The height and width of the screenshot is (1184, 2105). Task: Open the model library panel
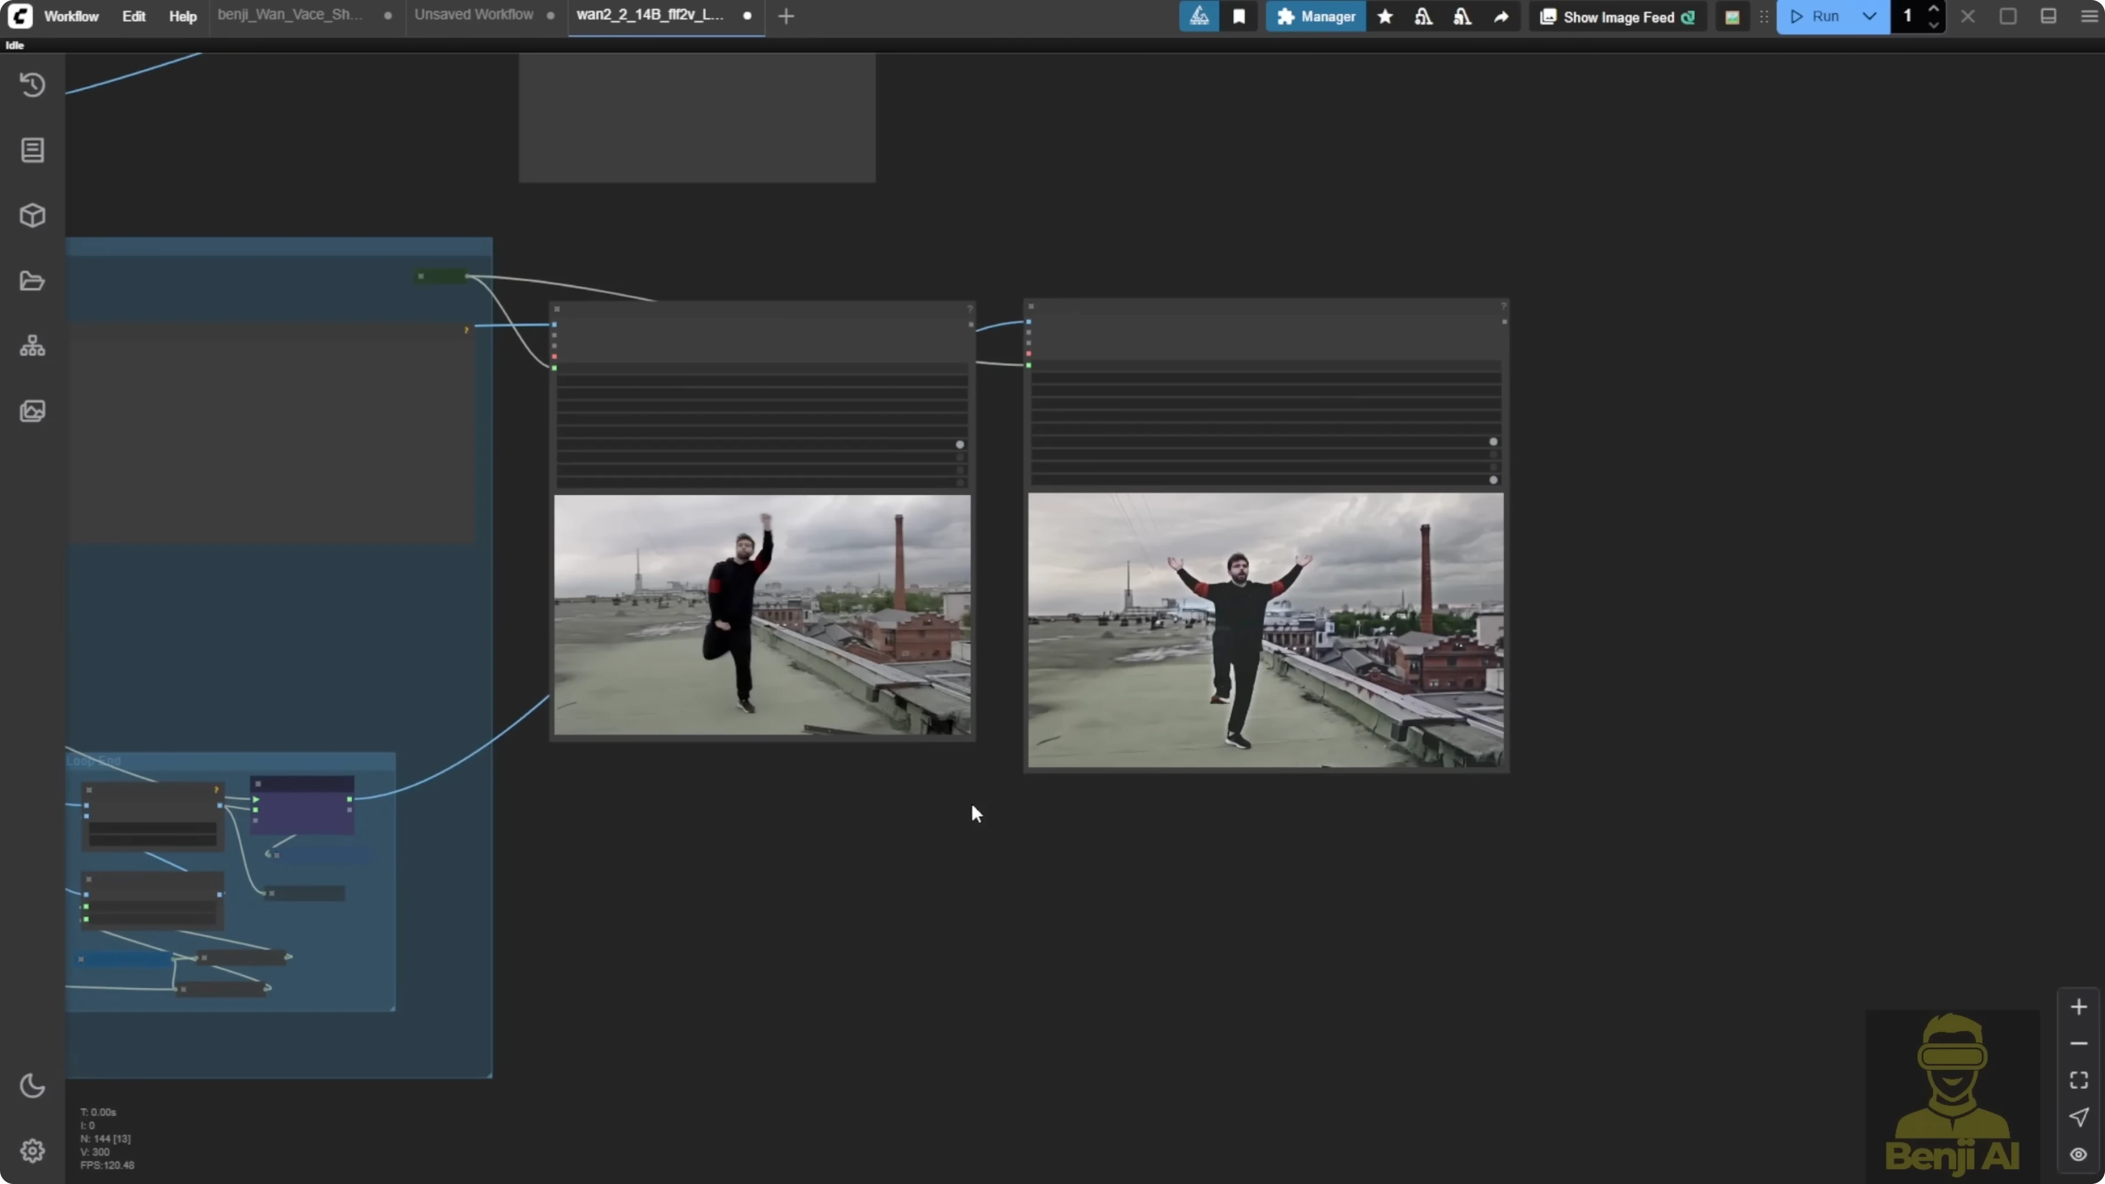33,215
